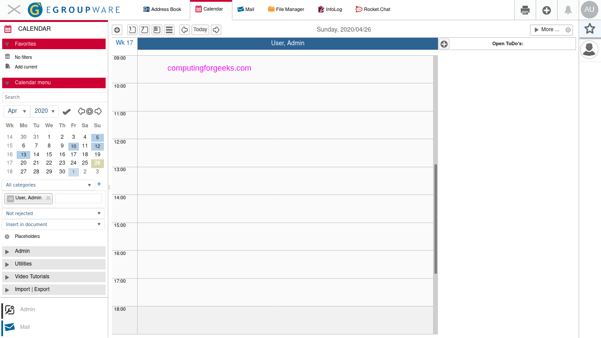Remove User, Admin from the participant filter

click(x=47, y=198)
